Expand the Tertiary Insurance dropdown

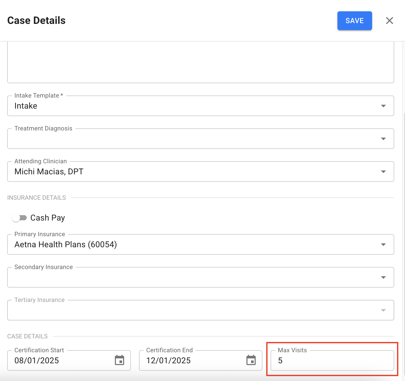pos(383,310)
